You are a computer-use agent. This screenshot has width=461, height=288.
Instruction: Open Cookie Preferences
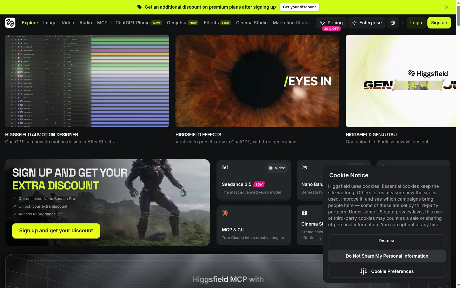[x=387, y=271]
